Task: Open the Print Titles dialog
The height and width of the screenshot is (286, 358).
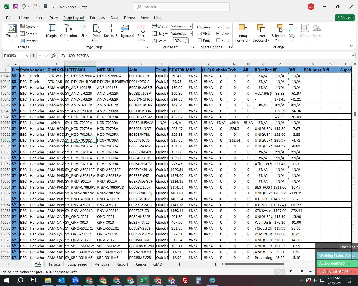Action: tap(141, 33)
